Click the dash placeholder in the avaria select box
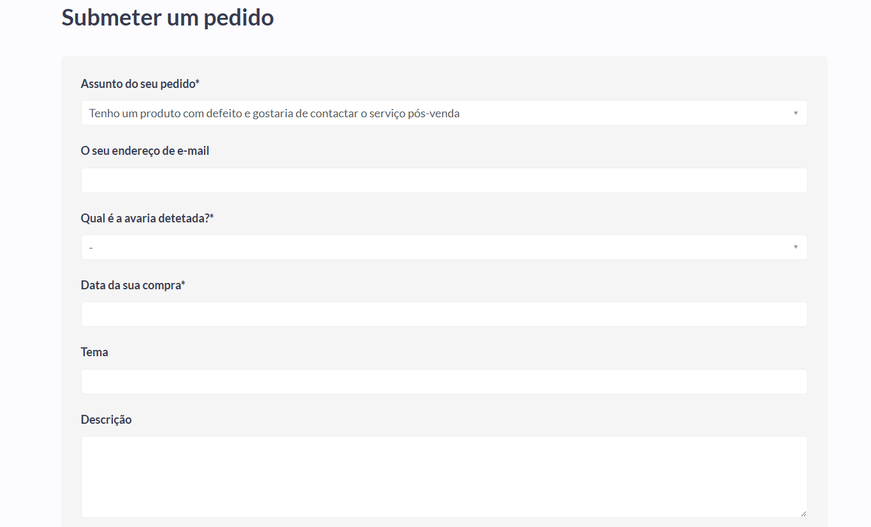This screenshot has width=871, height=527. click(x=91, y=247)
